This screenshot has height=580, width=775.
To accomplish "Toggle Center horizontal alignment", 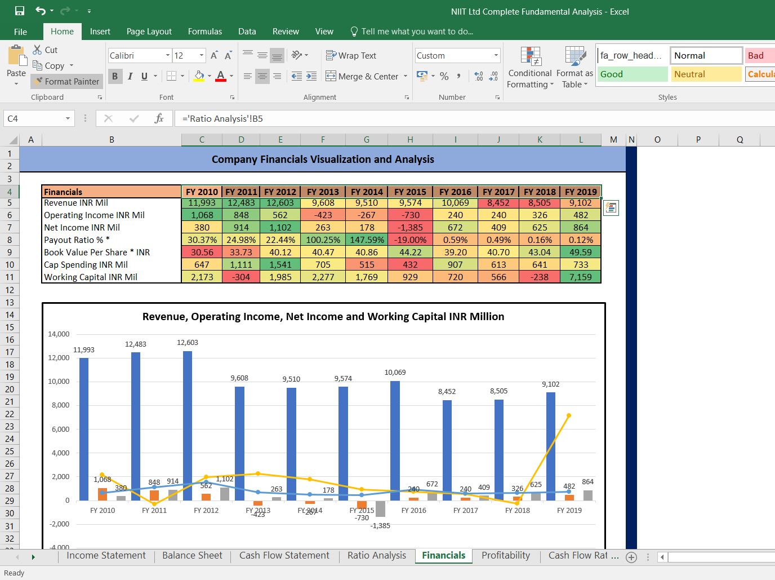I will [262, 76].
